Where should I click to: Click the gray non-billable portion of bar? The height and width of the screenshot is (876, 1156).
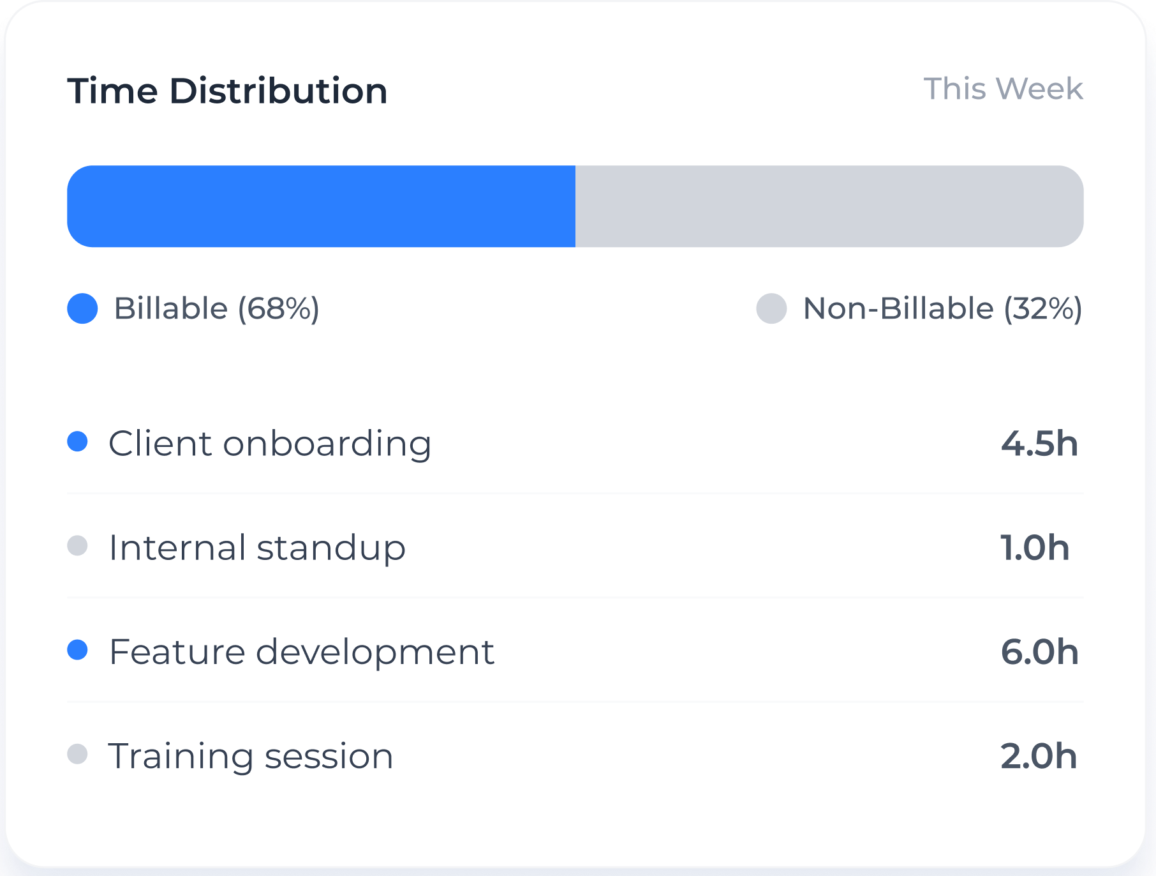829,206
